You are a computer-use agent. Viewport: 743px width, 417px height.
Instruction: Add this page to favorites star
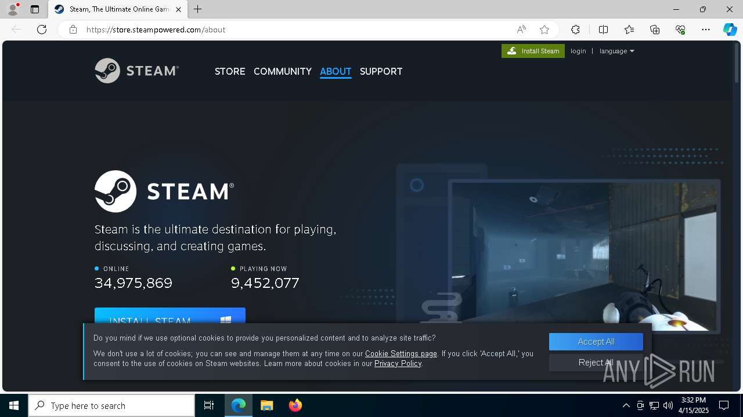tap(544, 30)
